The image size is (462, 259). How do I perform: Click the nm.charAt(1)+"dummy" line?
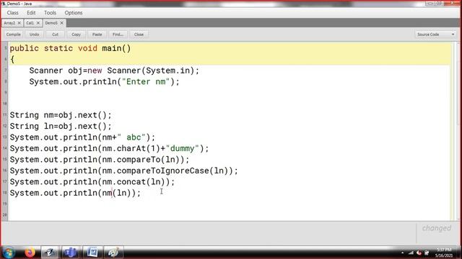coord(109,149)
